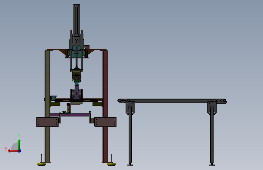The height and width of the screenshot is (170, 263).
Task: Select the left yellow leveling foot of press
Action: (x=42, y=164)
